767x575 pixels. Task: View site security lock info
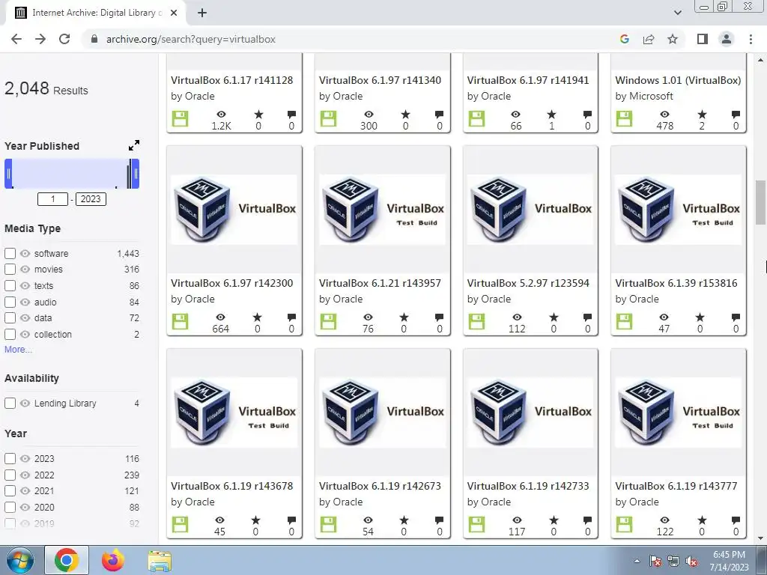(94, 39)
